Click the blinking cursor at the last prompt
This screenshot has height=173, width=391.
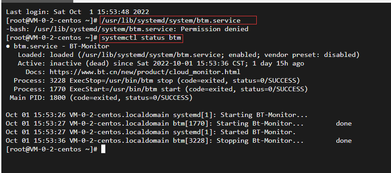(103, 149)
